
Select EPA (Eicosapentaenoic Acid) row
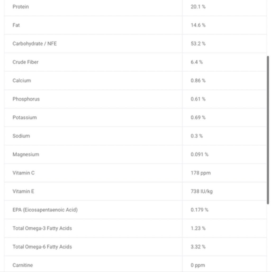click(135, 210)
